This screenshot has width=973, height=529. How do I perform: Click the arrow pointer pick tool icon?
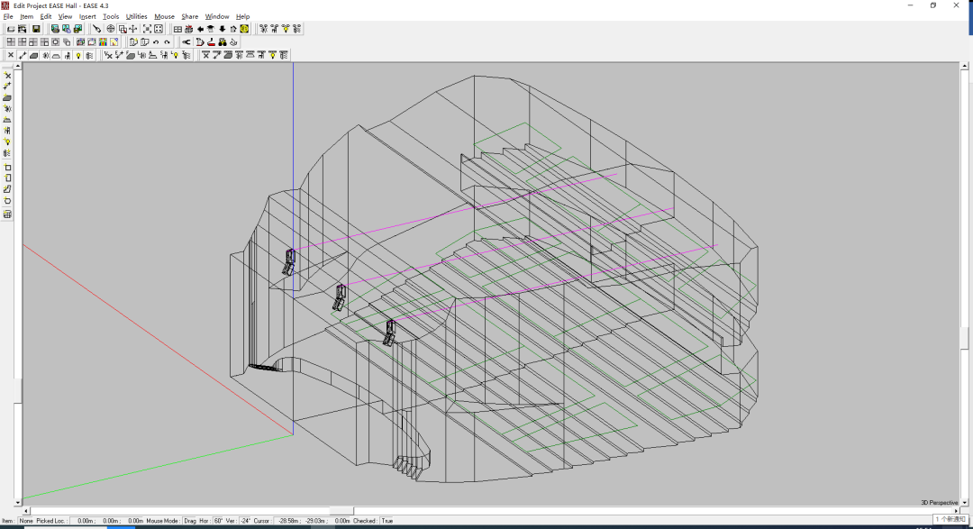tap(96, 29)
